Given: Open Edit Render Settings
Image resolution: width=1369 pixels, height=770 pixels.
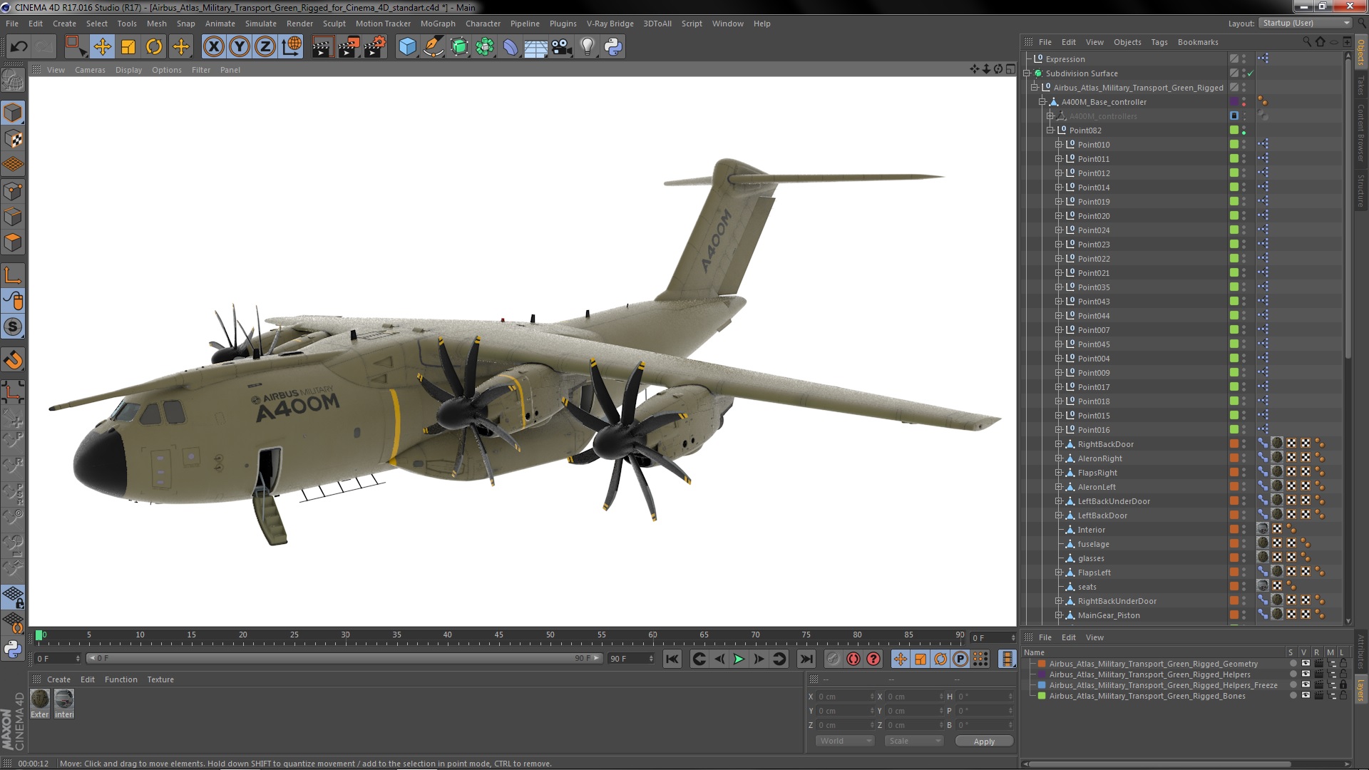Looking at the screenshot, I should (375, 47).
